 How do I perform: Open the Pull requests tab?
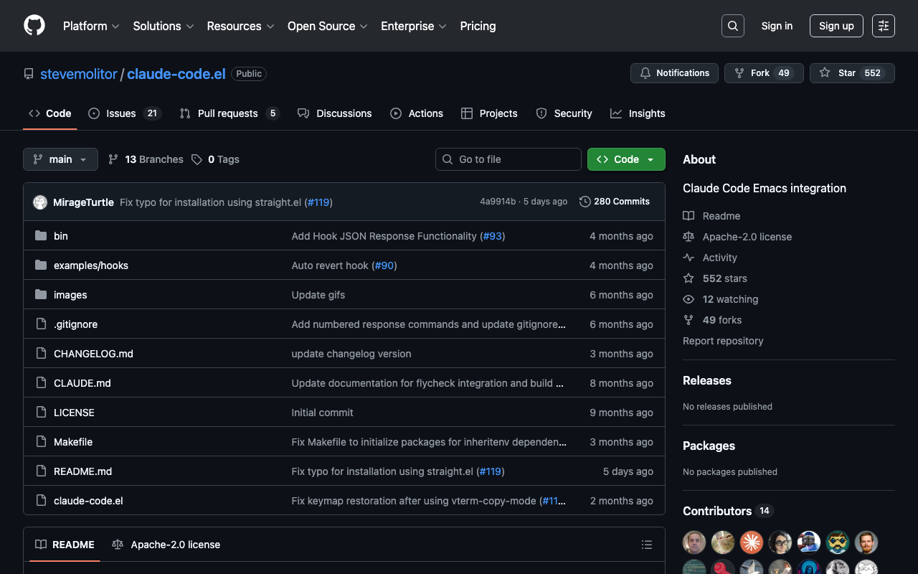pyautogui.click(x=227, y=113)
